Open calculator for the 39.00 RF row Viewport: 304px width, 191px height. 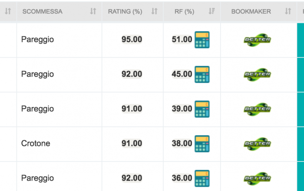202,109
